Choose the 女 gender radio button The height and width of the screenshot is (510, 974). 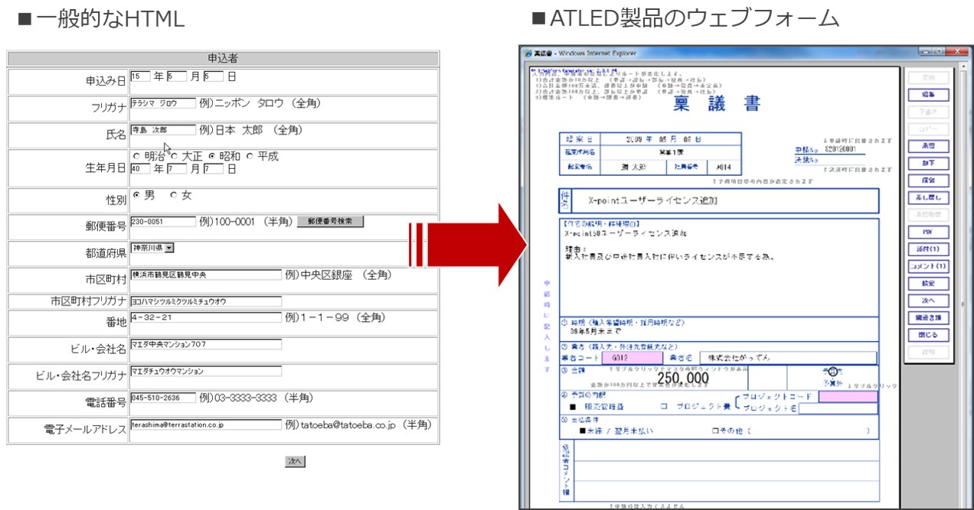click(174, 196)
